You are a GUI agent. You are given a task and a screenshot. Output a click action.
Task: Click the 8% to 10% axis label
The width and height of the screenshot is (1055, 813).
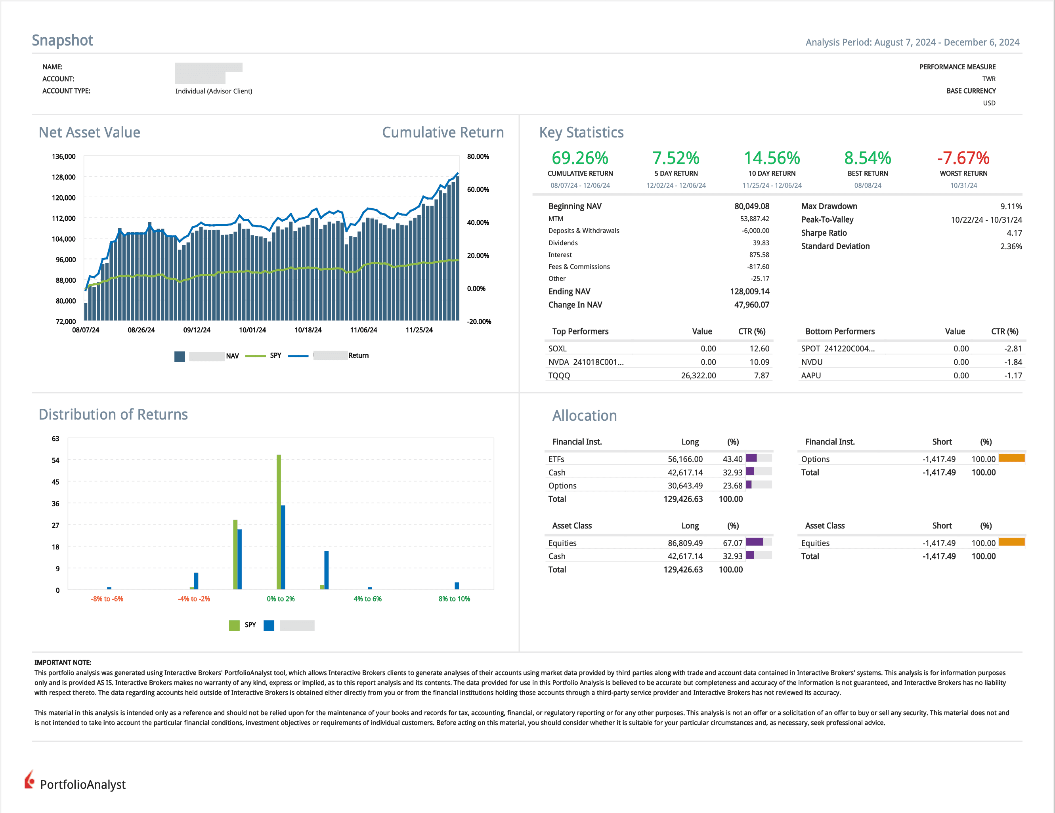[454, 599]
